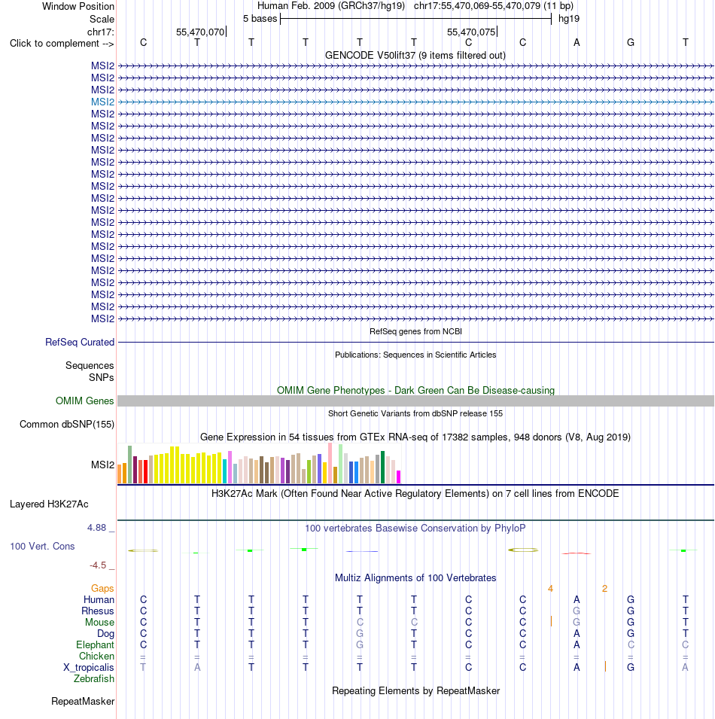Click the 'Sequences' track label
Screen dimensions: 715x719
90,365
